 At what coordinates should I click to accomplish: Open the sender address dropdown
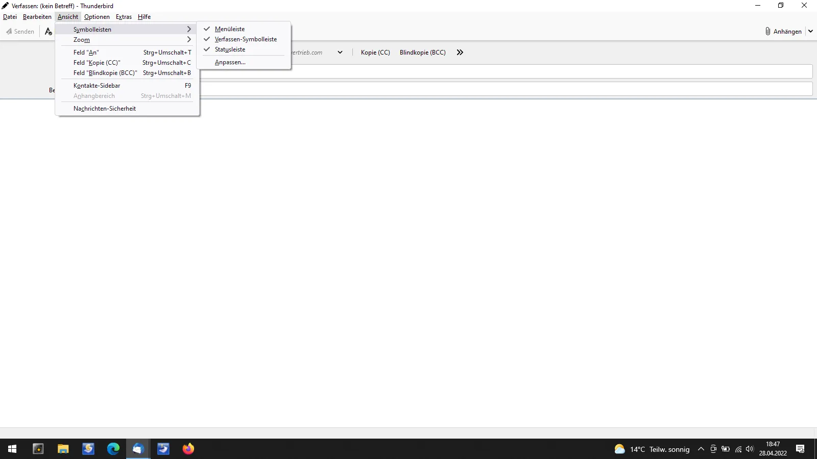point(340,53)
